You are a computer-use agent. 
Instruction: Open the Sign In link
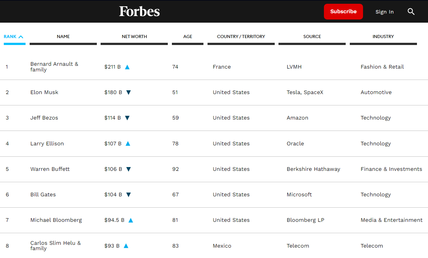pos(384,12)
